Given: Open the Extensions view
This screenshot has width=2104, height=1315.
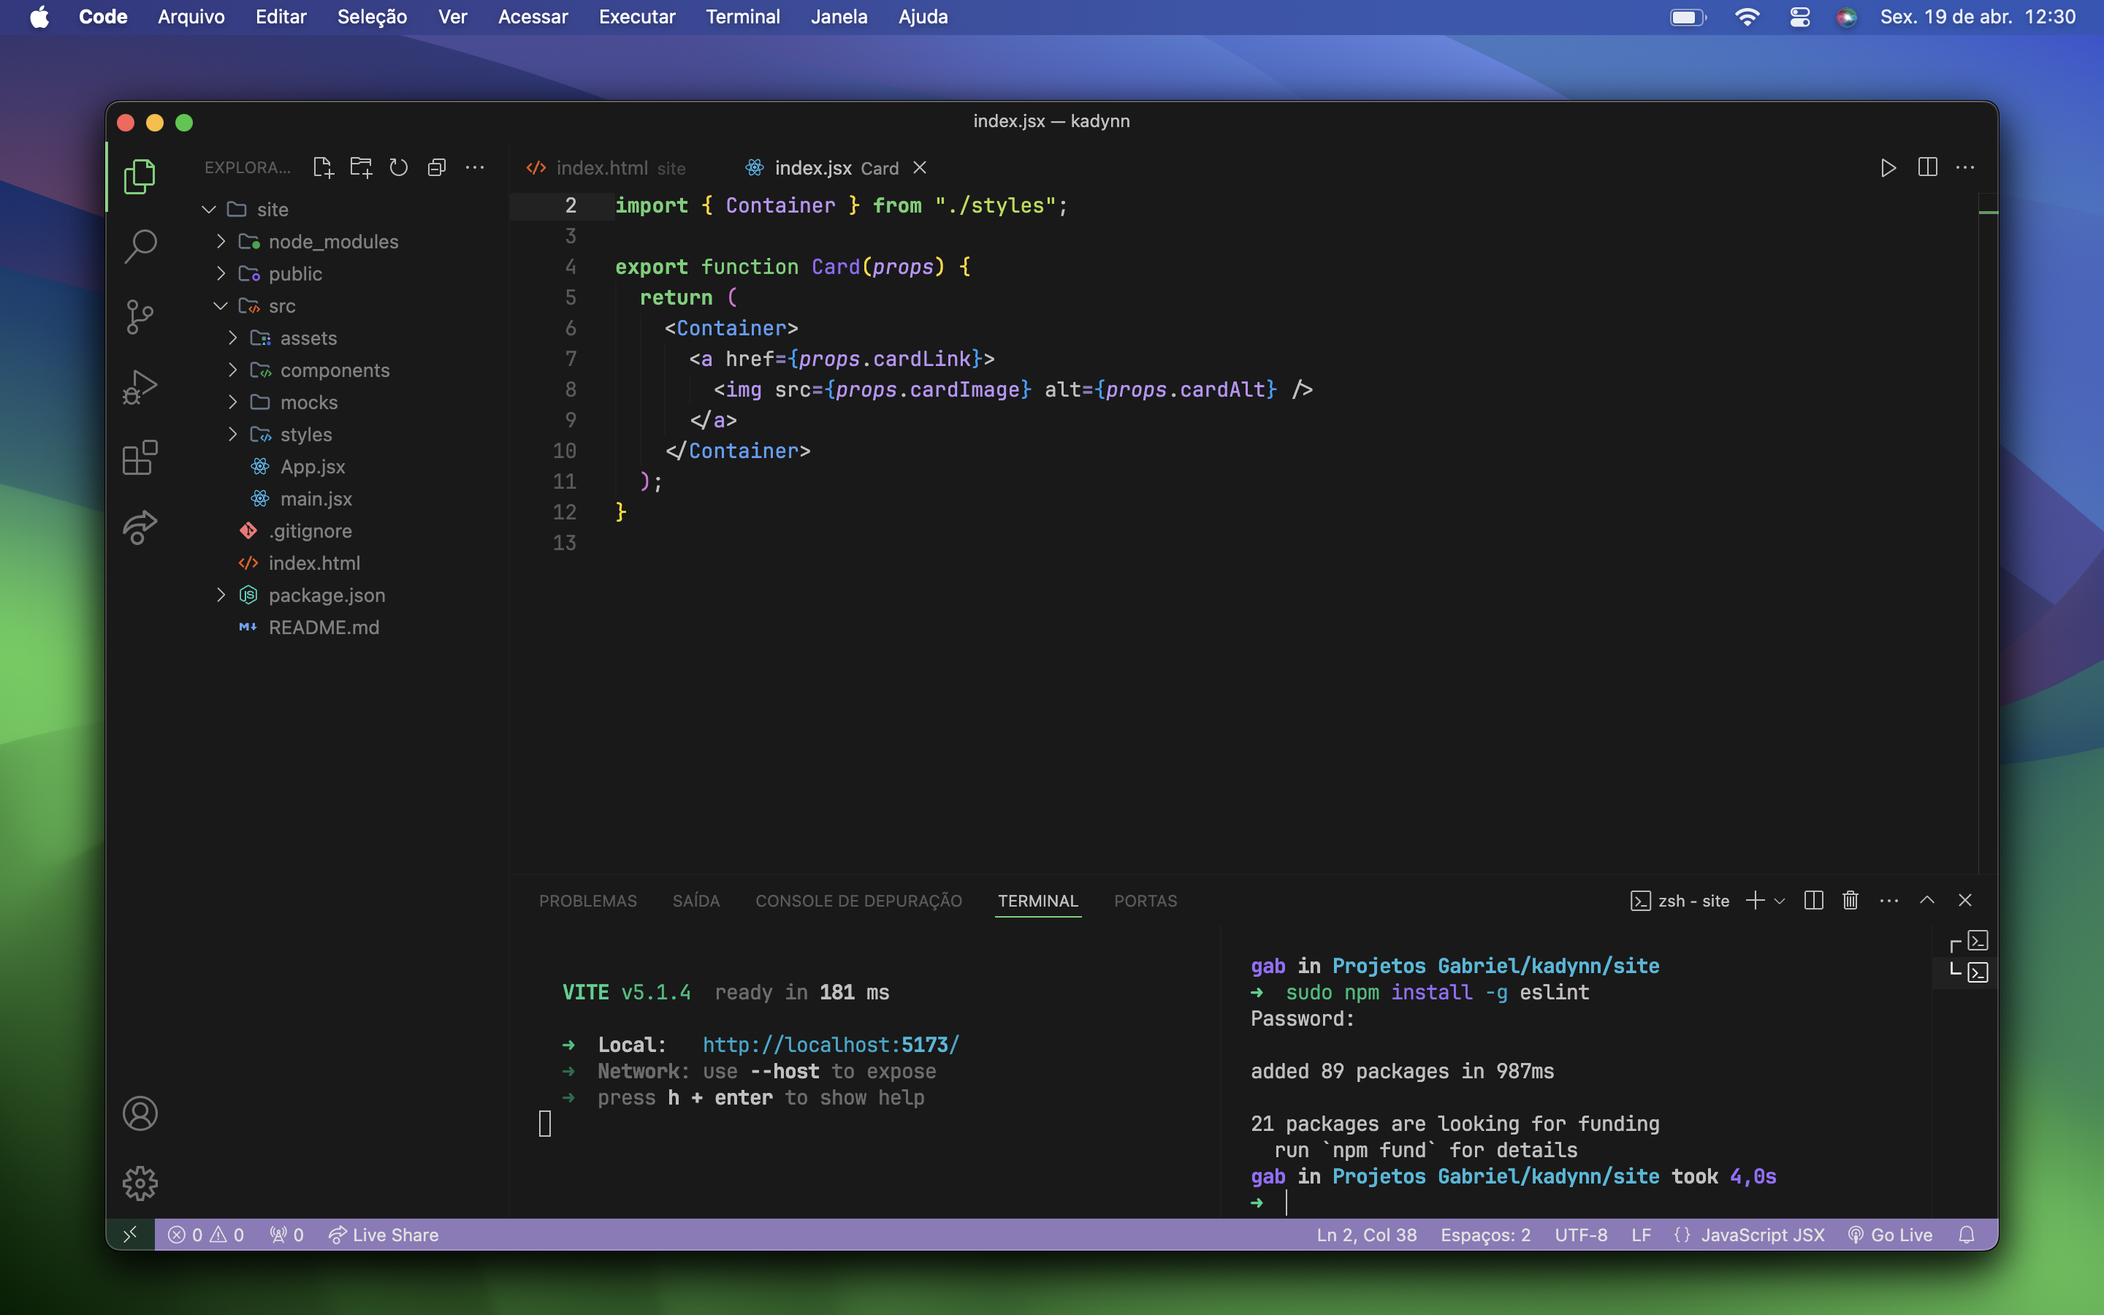Looking at the screenshot, I should [140, 457].
